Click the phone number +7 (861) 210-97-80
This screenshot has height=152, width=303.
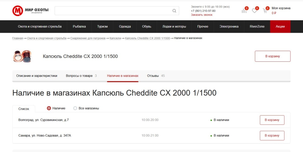point(203,11)
